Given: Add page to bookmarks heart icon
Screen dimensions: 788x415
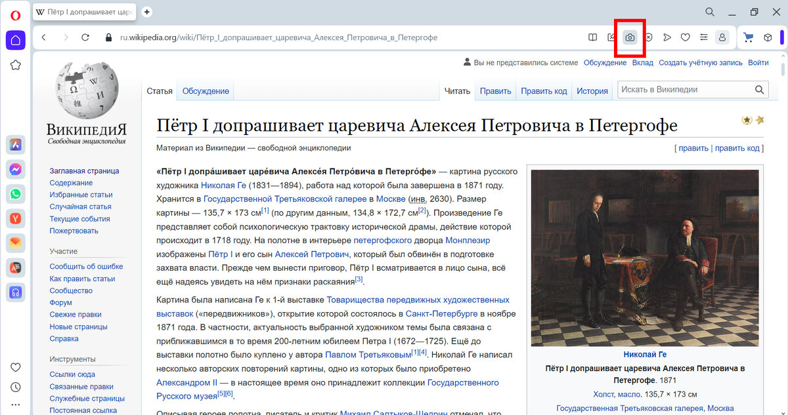Looking at the screenshot, I should [x=686, y=37].
